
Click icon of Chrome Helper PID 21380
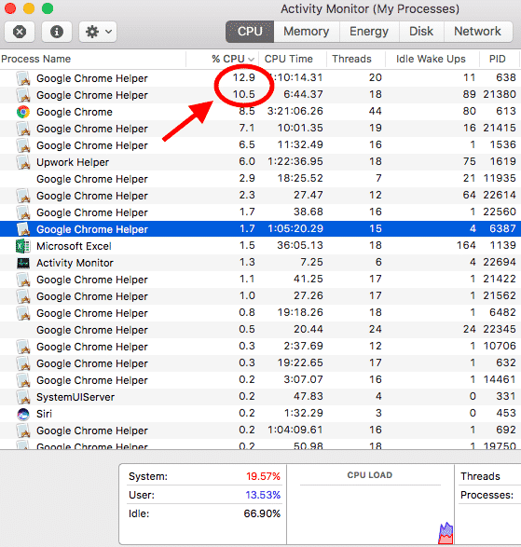(23, 95)
